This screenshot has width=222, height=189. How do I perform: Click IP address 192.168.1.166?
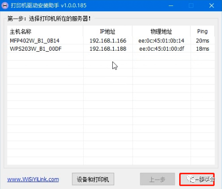point(108,40)
